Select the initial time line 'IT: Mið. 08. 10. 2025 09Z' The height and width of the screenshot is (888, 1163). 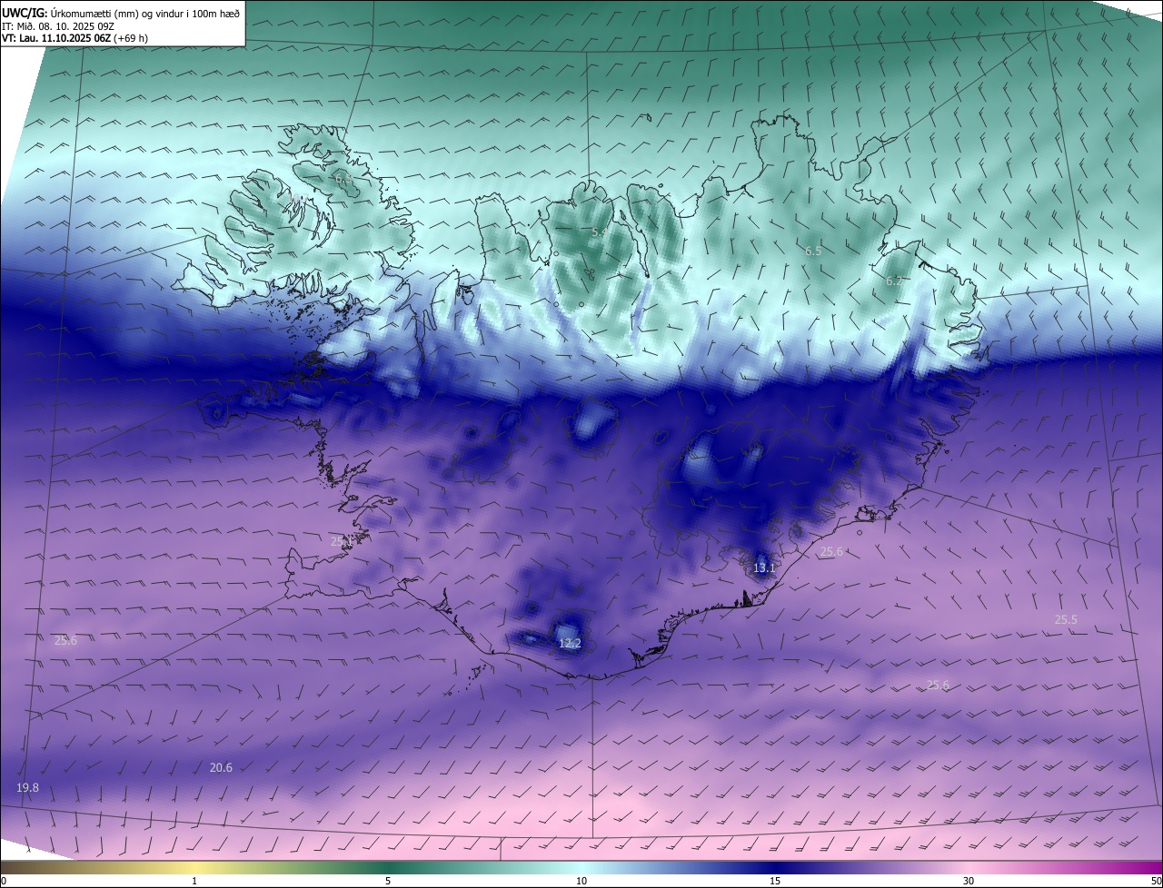(x=57, y=25)
